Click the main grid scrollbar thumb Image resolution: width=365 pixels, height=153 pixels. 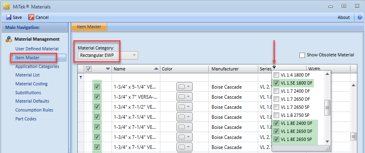click(x=353, y=136)
